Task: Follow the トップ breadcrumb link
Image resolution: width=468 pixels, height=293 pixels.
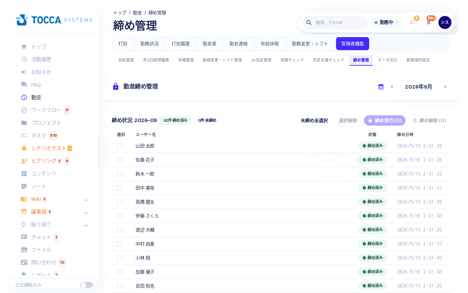Action: 120,13
